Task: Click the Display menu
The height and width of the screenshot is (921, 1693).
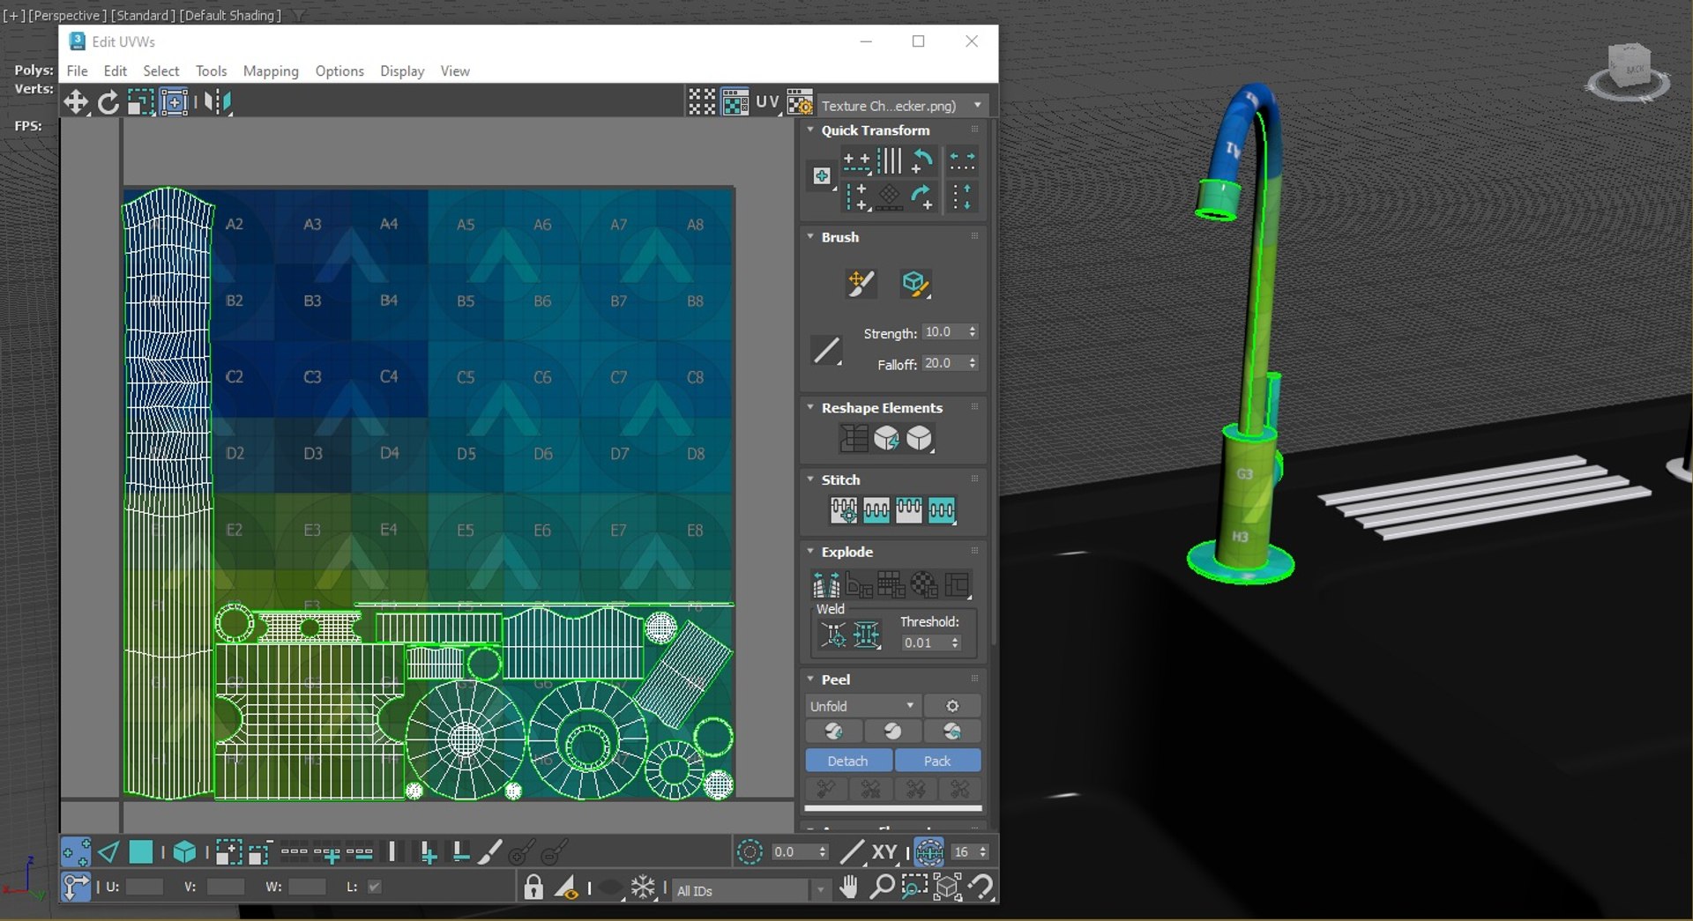Action: pos(402,71)
